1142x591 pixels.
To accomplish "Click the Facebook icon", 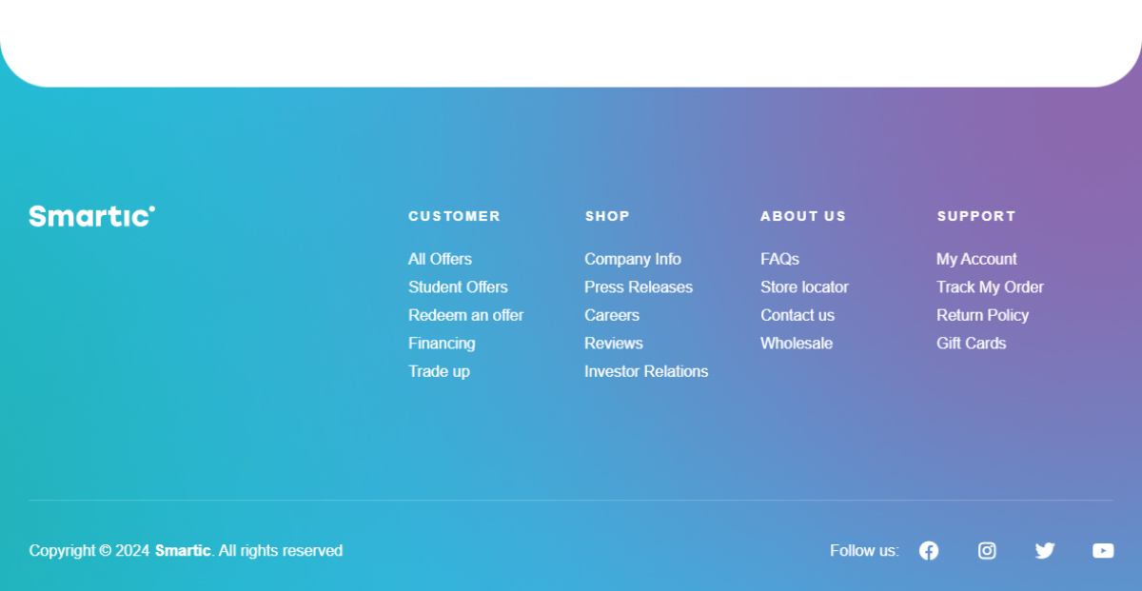I will 929,551.
